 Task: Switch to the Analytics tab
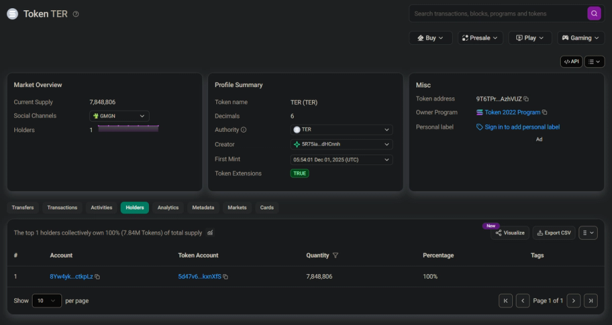(168, 207)
